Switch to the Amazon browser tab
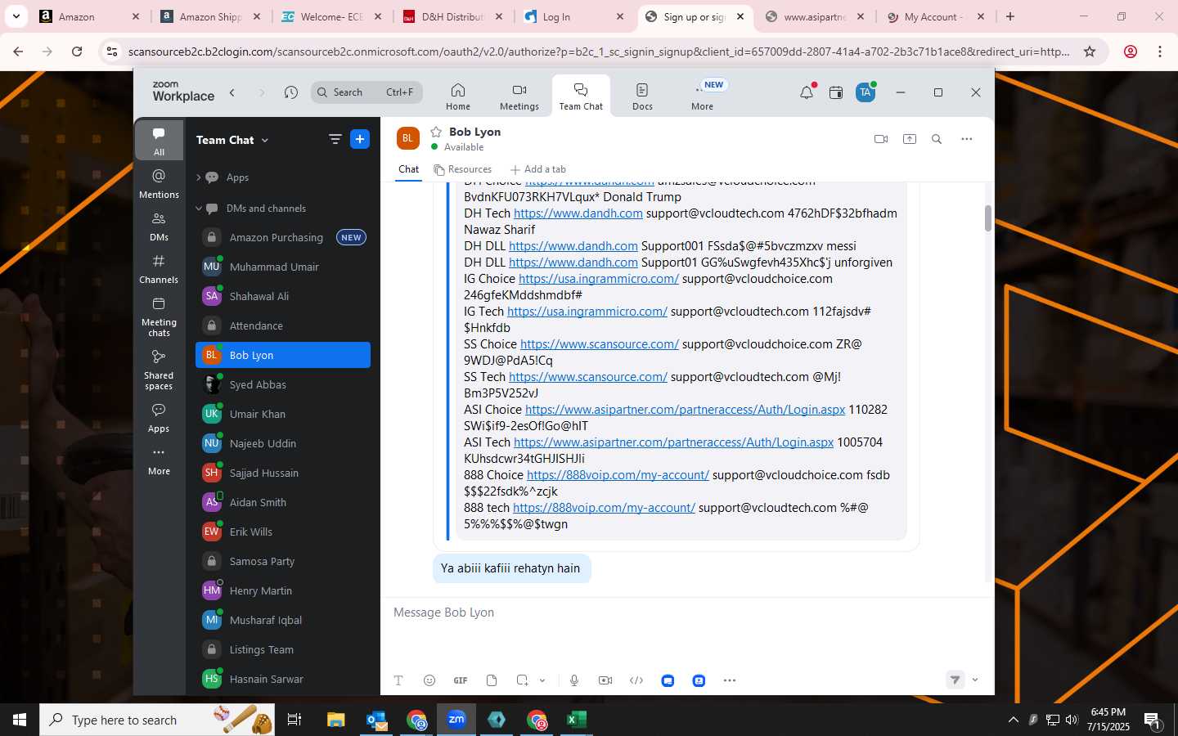The image size is (1178, 736). tap(88, 16)
